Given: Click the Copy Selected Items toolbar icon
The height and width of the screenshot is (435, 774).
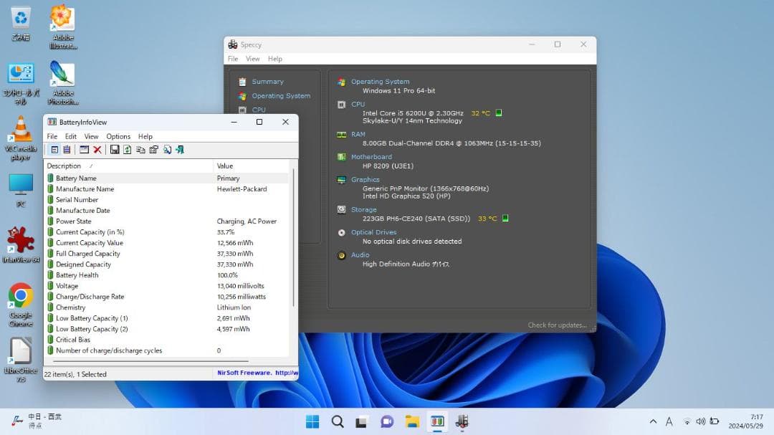Looking at the screenshot, I should pos(140,150).
